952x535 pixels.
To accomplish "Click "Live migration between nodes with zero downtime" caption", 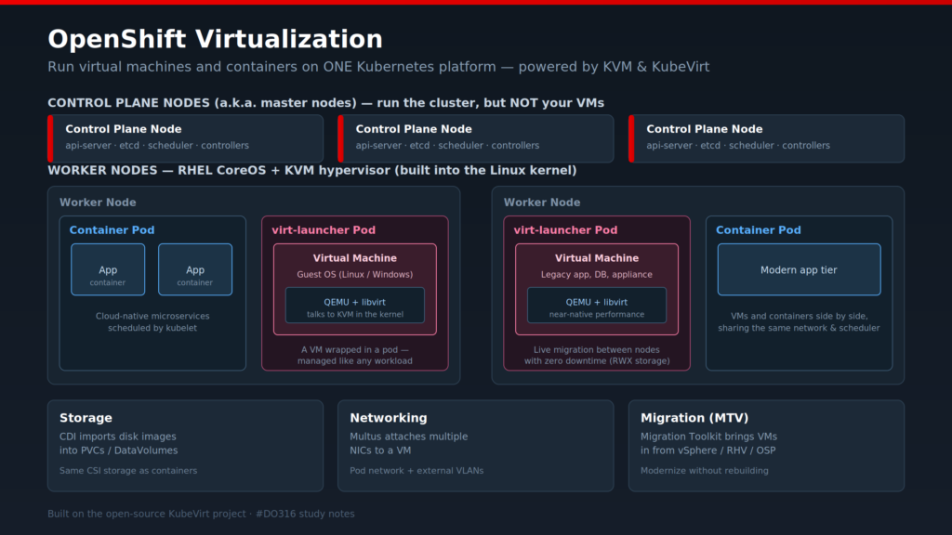I will (597, 356).
